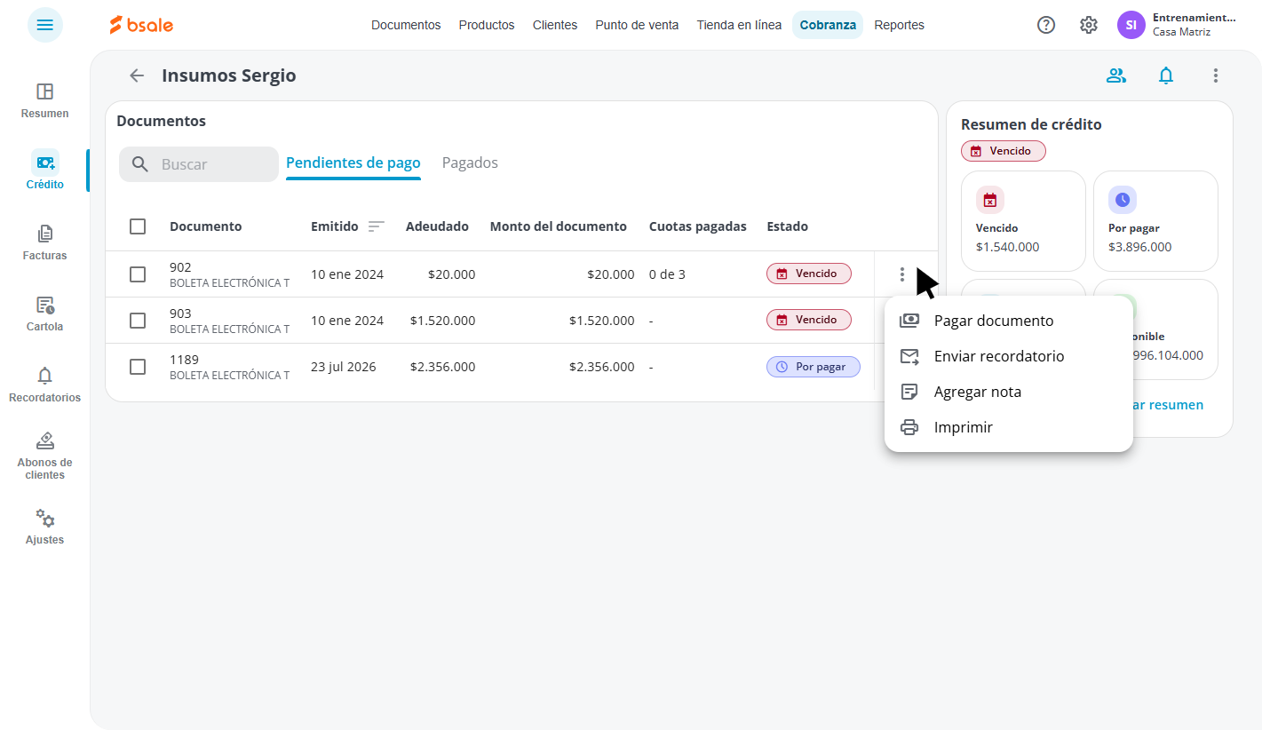Select Imprimir in the context menu
The image size is (1262, 730).
click(x=1009, y=427)
